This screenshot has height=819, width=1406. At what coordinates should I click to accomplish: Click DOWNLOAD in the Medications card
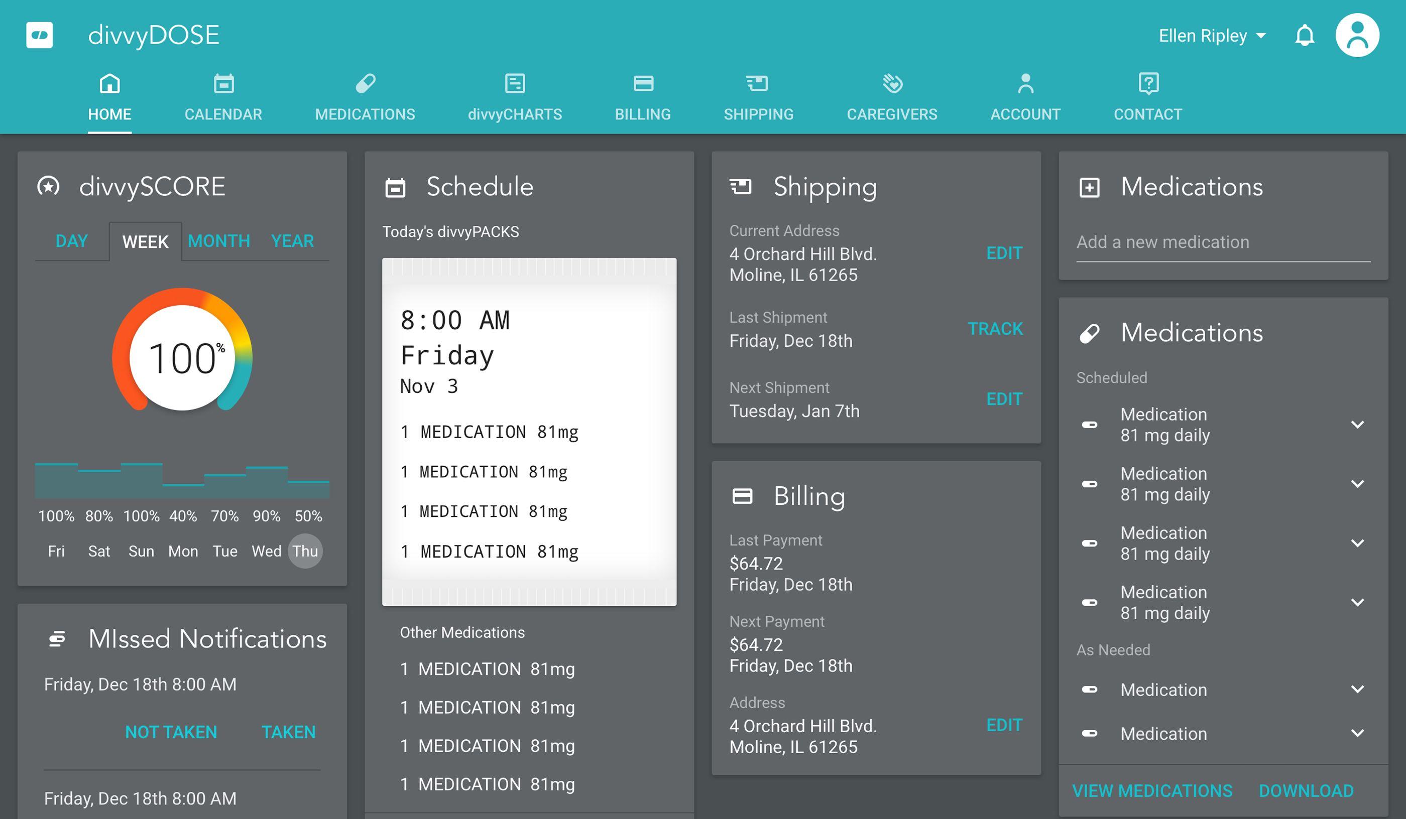(1306, 790)
